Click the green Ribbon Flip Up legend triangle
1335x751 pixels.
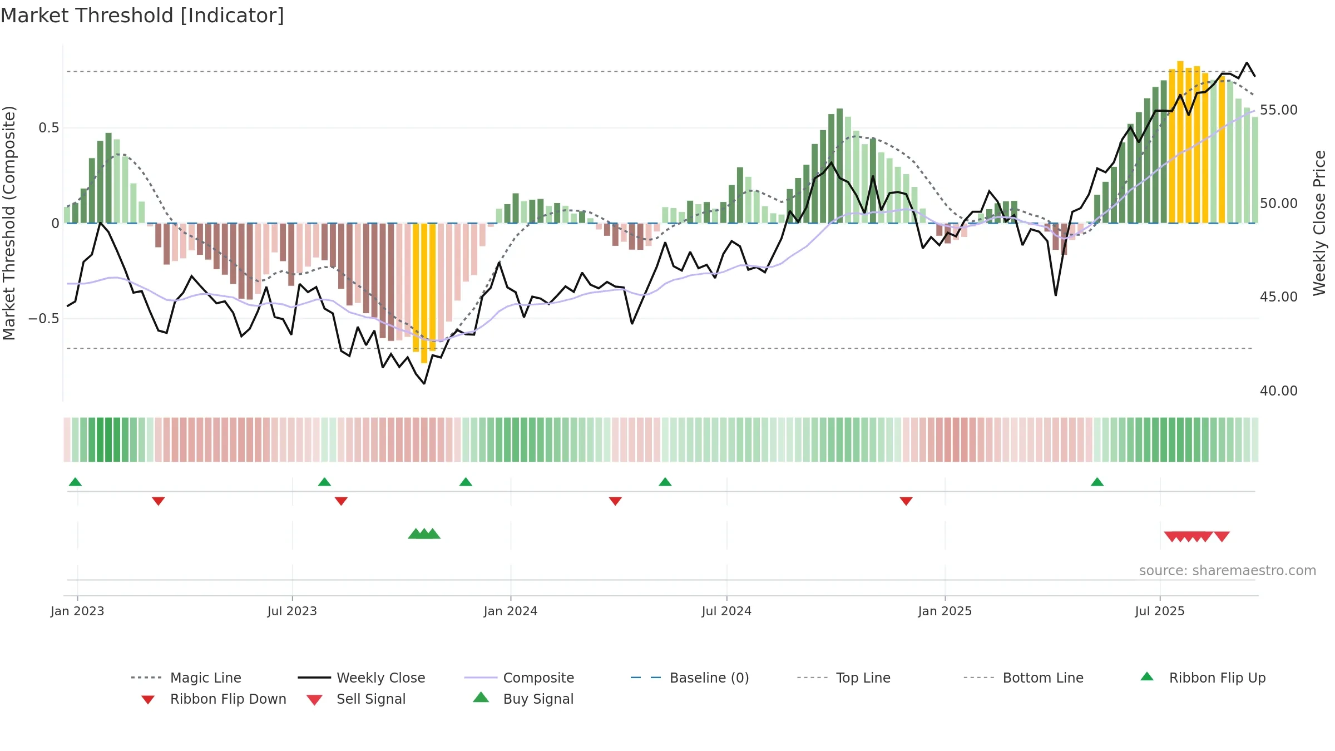[1147, 676]
